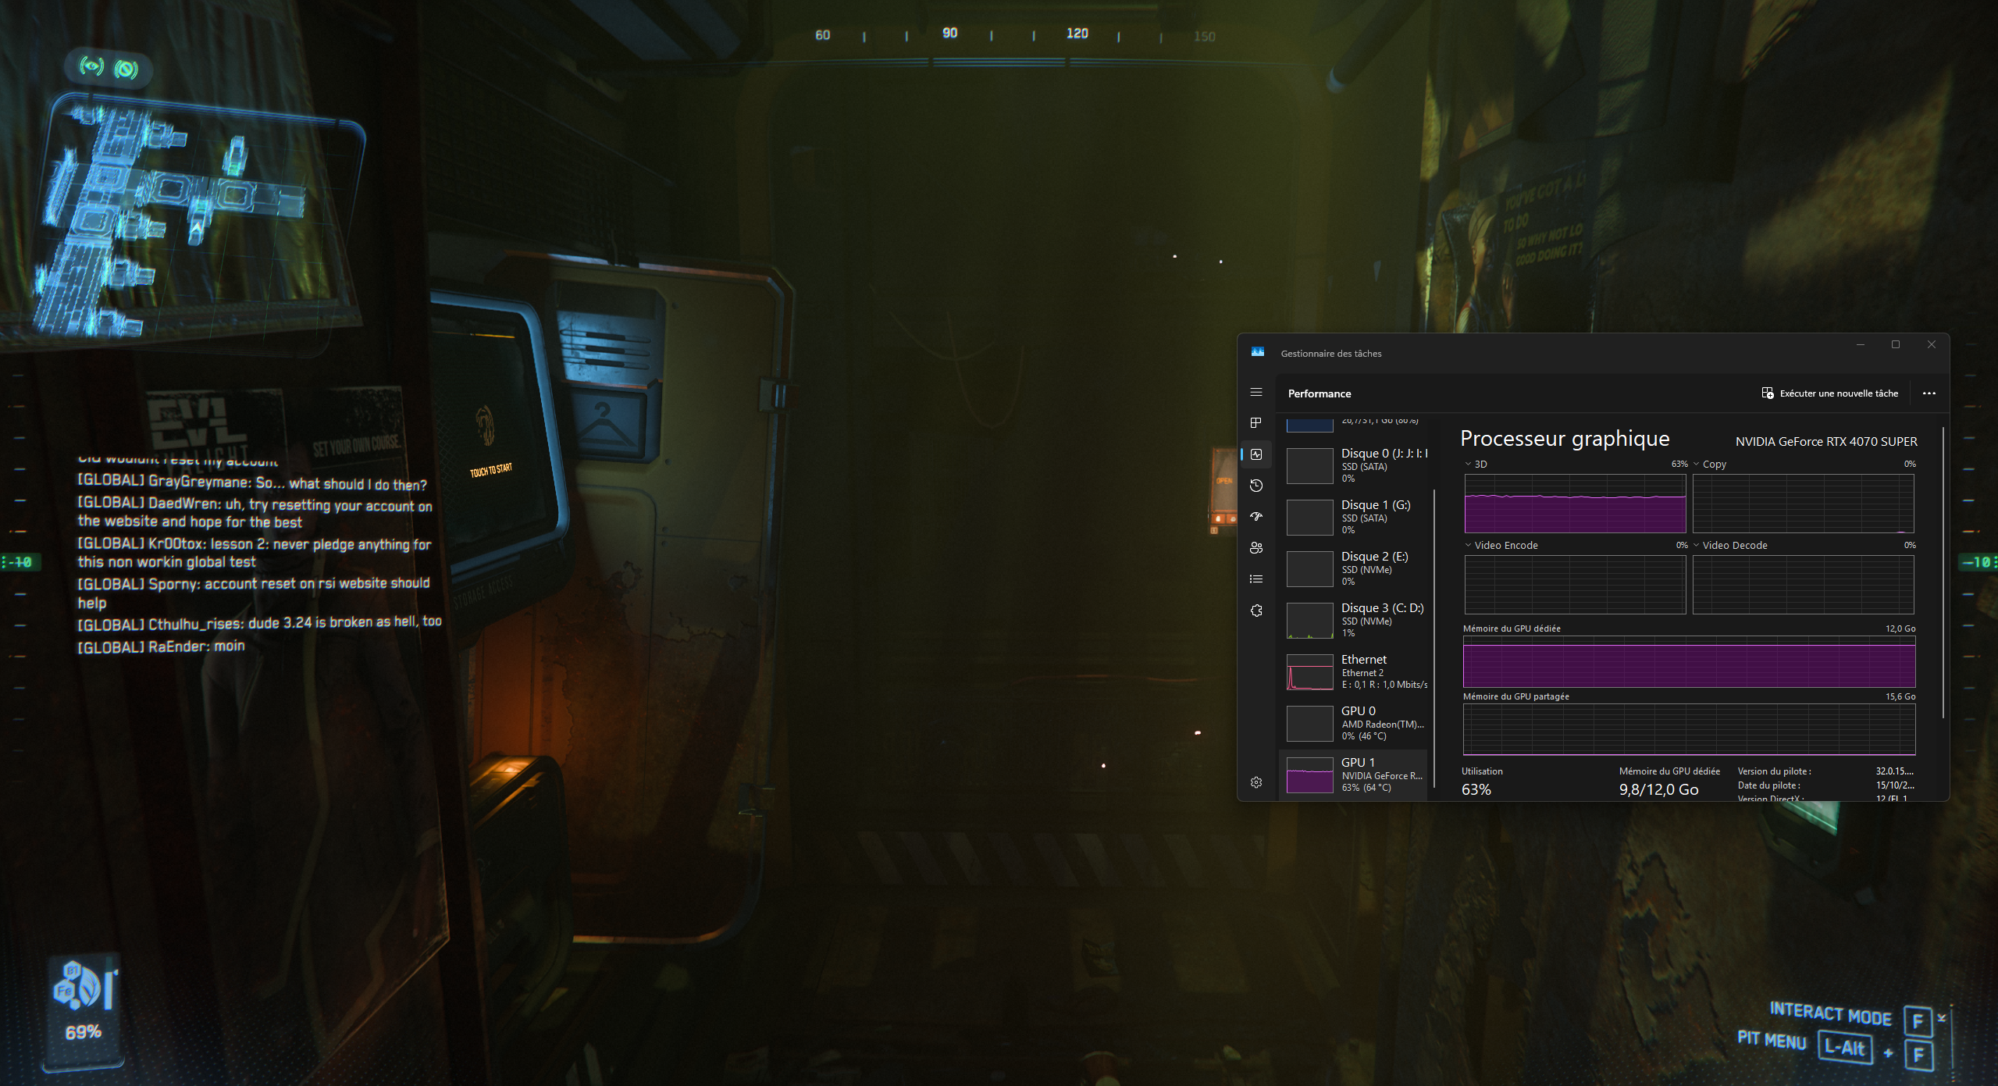The height and width of the screenshot is (1086, 1998).
Task: Maximize the Task Manager window
Action: pos(1895,344)
